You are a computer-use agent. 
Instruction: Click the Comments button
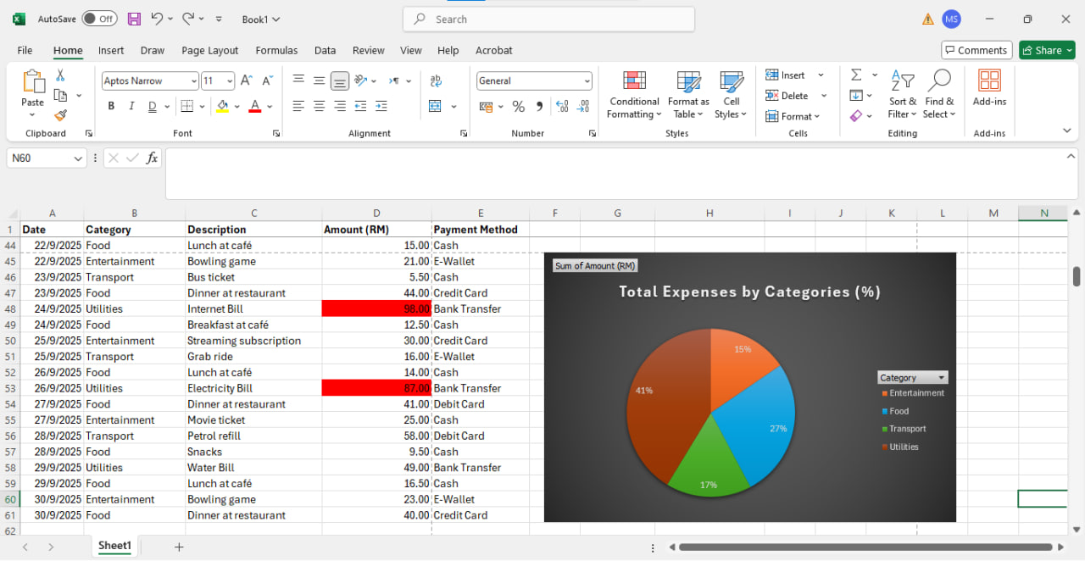pyautogui.click(x=976, y=51)
